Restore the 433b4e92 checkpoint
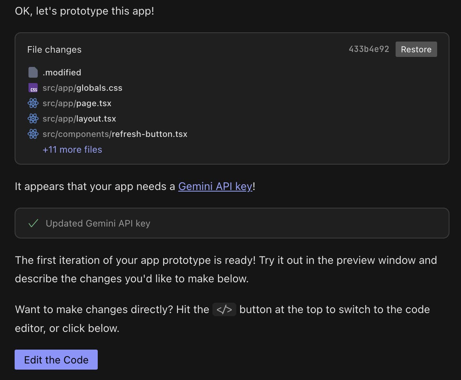This screenshot has height=380, width=461. 416,49
